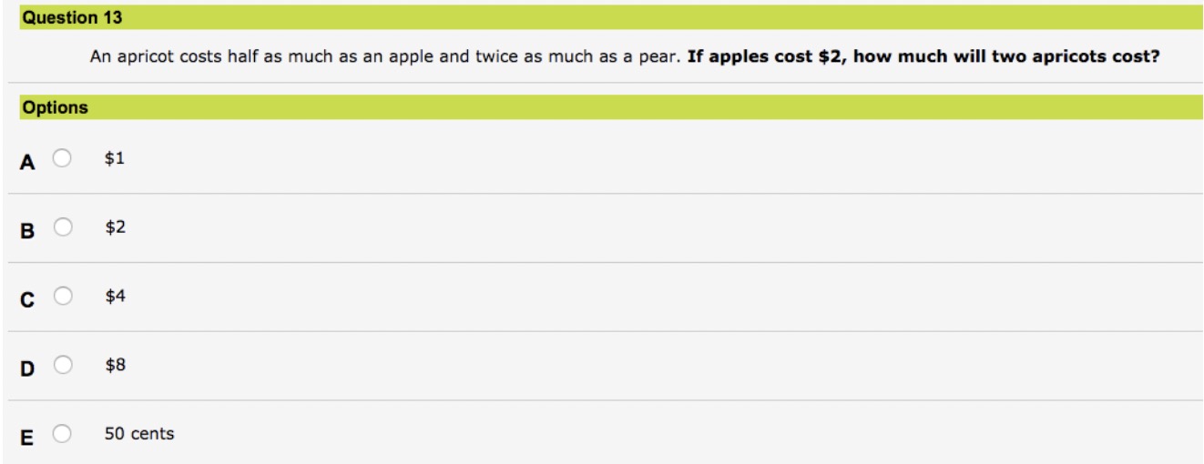Mark option C radio button
Screen dimensions: 1204x464
point(62,297)
